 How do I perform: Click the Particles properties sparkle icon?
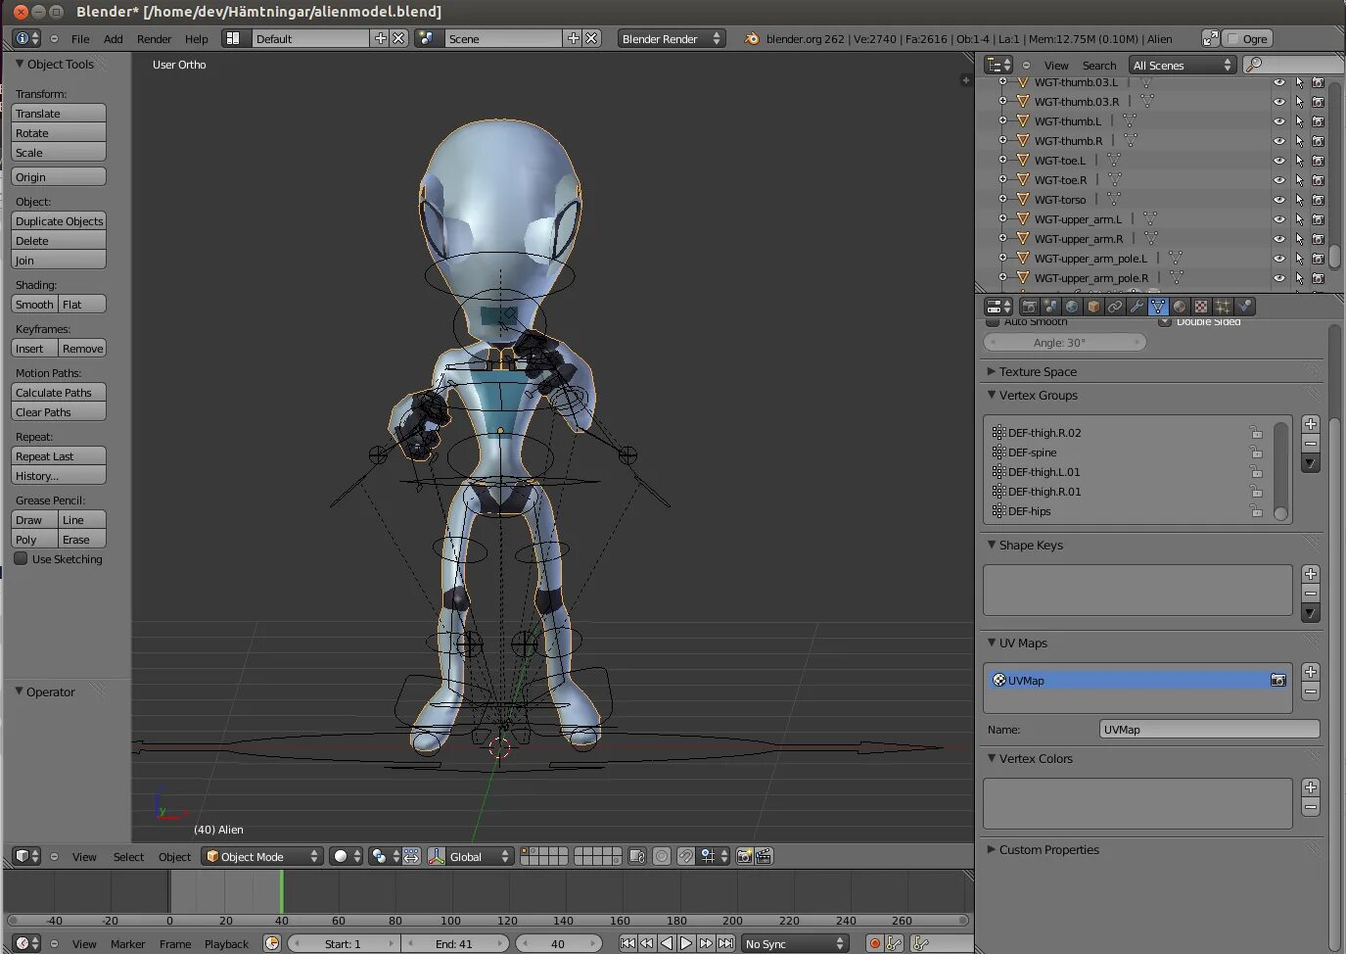[1223, 307]
